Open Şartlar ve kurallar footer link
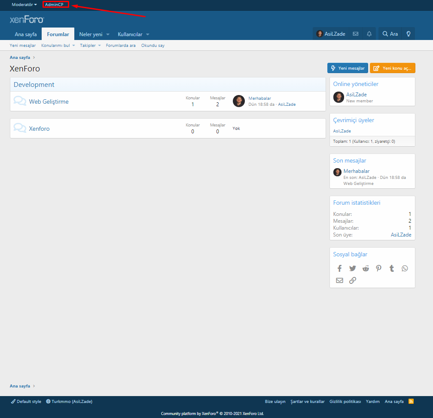433x418 pixels. point(308,401)
